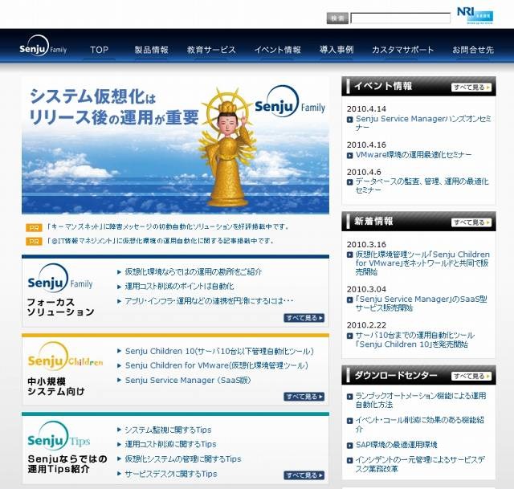This screenshot has width=514, height=489.
Task: Open SAP環境の最適運用環境 download
Action: 397,445
